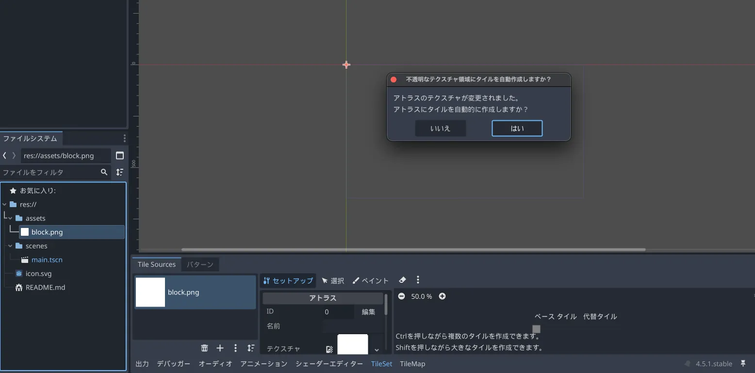Open the 出力 output panel

click(x=142, y=364)
